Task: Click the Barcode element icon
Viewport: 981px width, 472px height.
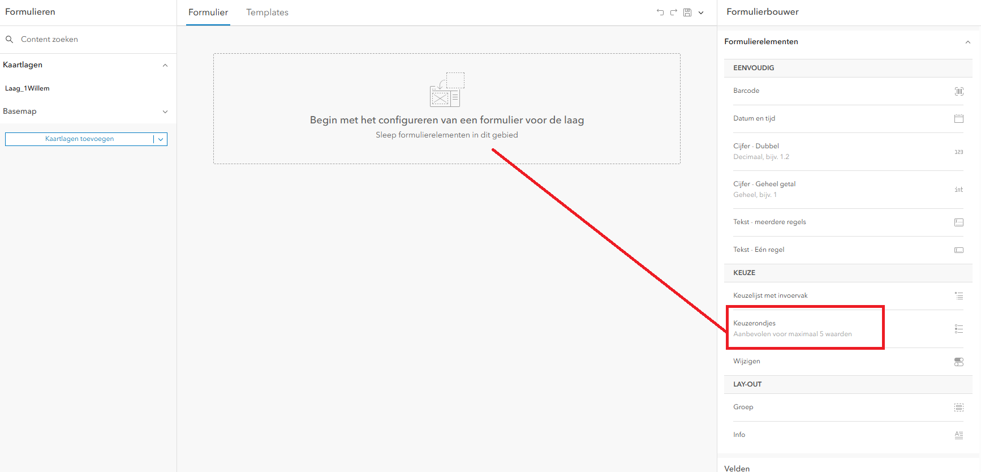Action: [959, 91]
